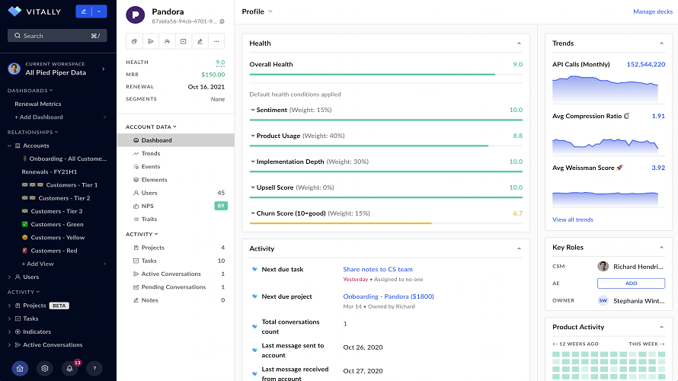Click ADD button for AE role
Screen dimensions: 678x381
(x=631, y=283)
